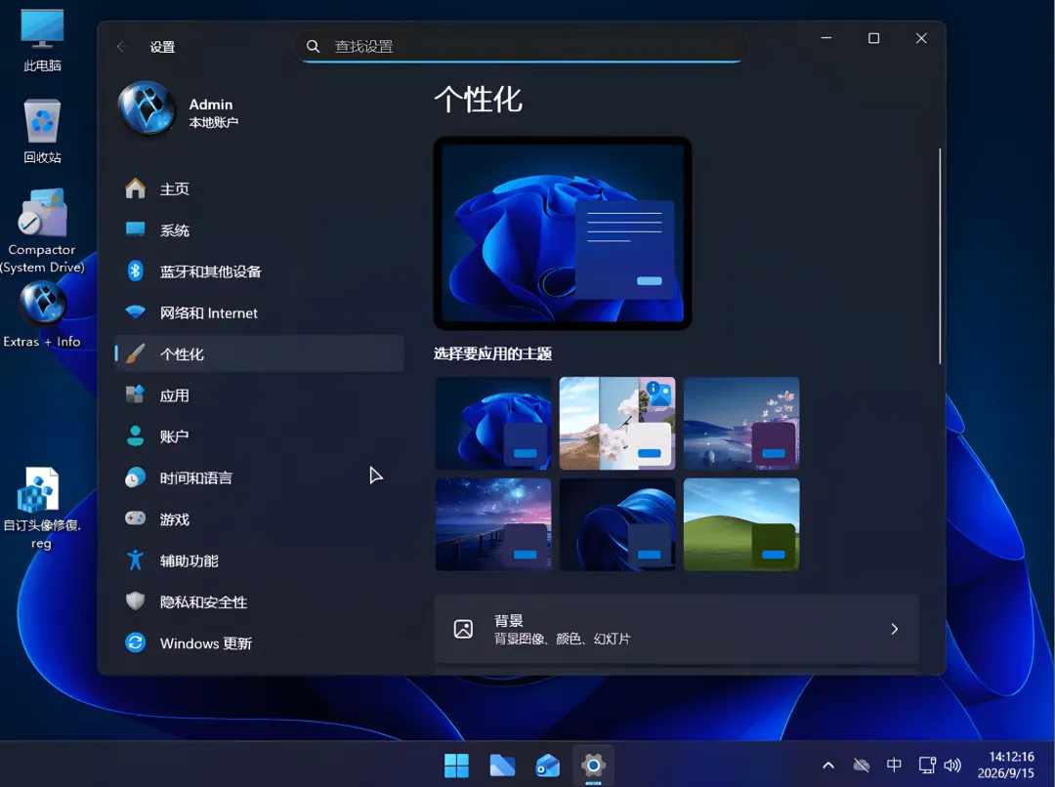This screenshot has width=1055, height=787.
Task: Select the starry night pier theme
Action: [x=493, y=524]
